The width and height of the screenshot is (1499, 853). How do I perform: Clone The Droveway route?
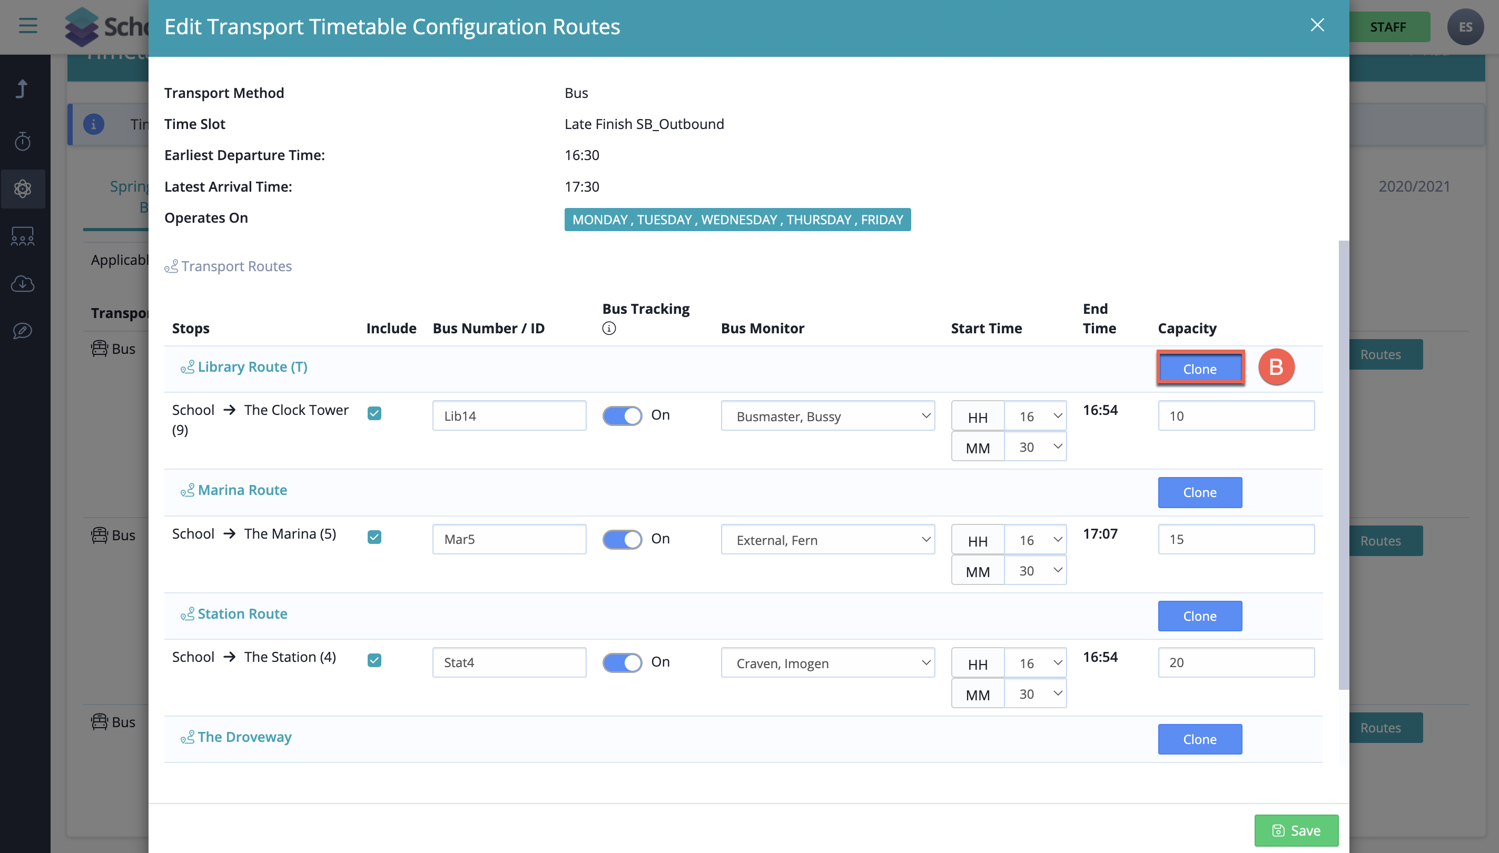1199,739
